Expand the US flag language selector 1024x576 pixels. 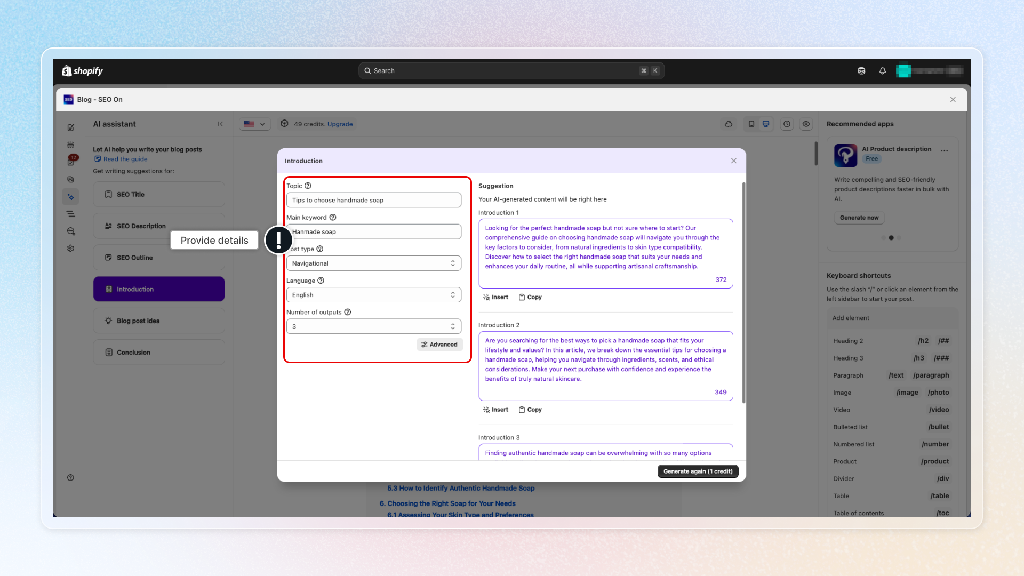[x=254, y=124]
